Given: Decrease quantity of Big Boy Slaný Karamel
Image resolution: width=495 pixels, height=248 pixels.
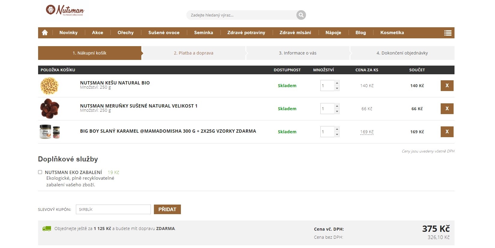Looking at the screenshot, I should coord(337,134).
